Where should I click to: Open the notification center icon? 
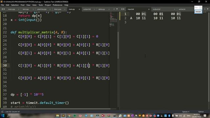pyautogui.click(x=205, y=116)
